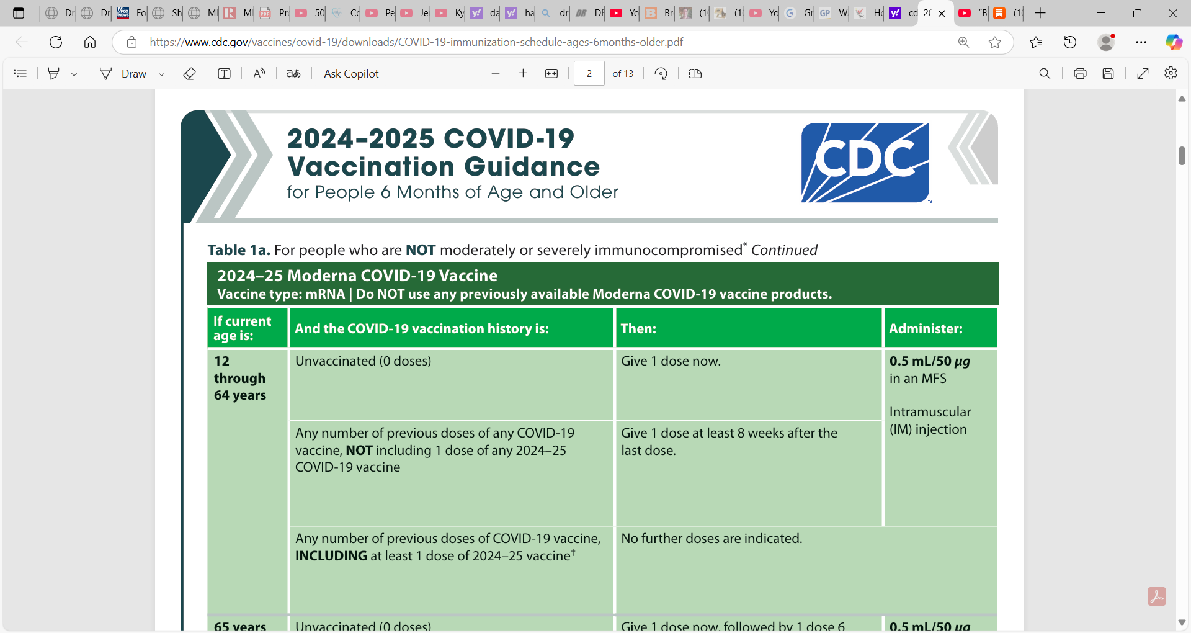1191x633 pixels.
Task: Select the PDF highlight tool
Action: pos(54,73)
